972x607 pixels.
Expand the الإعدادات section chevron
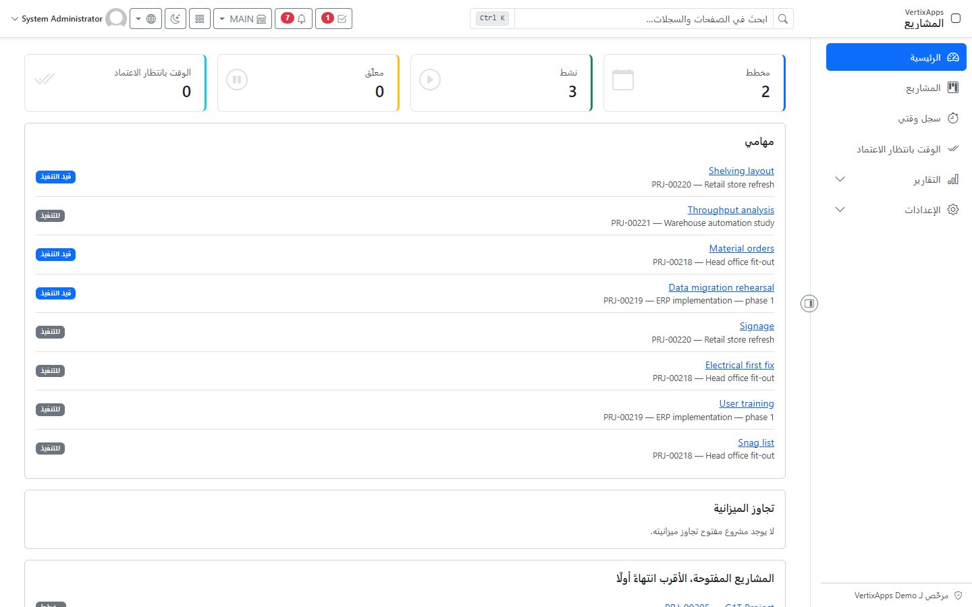point(840,210)
